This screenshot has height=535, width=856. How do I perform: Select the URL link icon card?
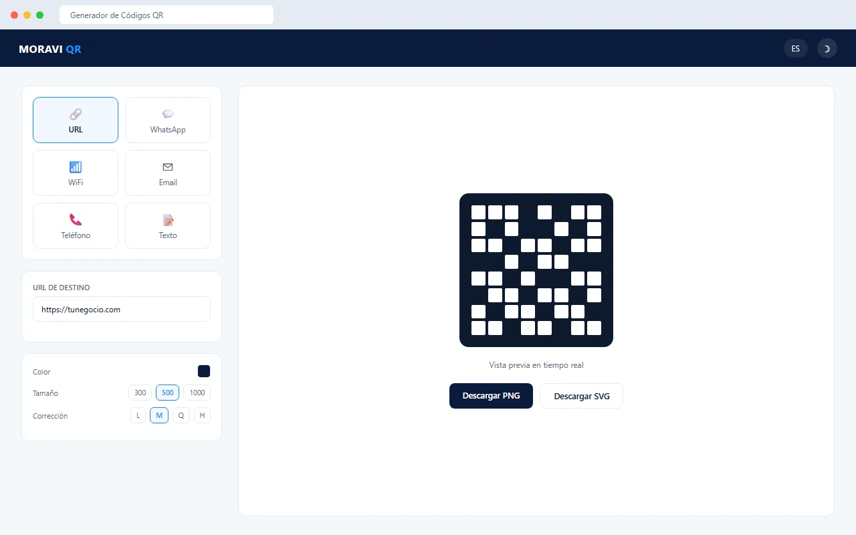click(x=76, y=120)
